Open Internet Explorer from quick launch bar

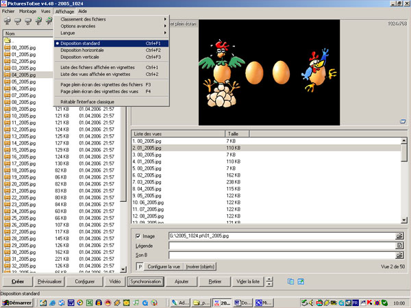[53, 303]
